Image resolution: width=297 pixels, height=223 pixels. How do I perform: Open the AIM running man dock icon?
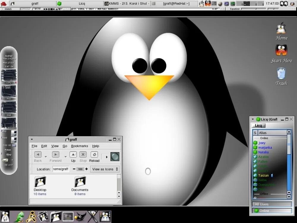click(x=31, y=216)
